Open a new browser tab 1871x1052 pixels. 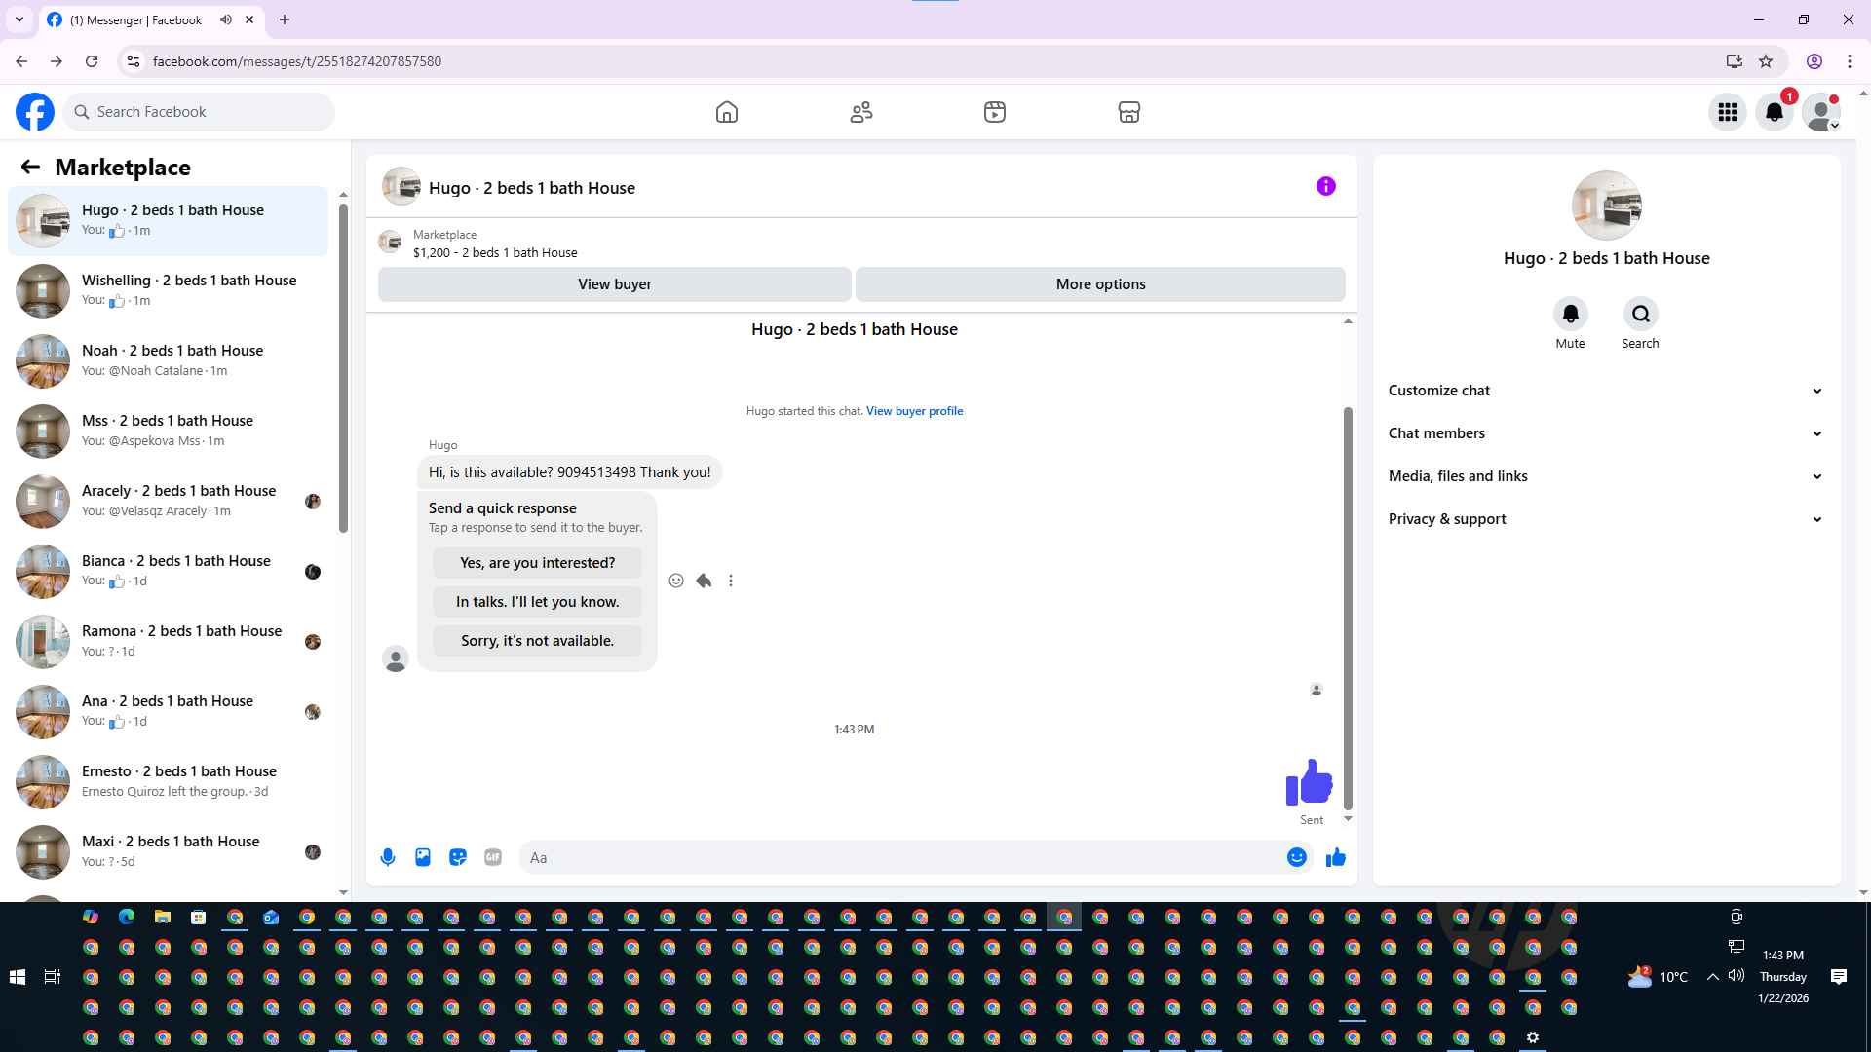tap(285, 19)
